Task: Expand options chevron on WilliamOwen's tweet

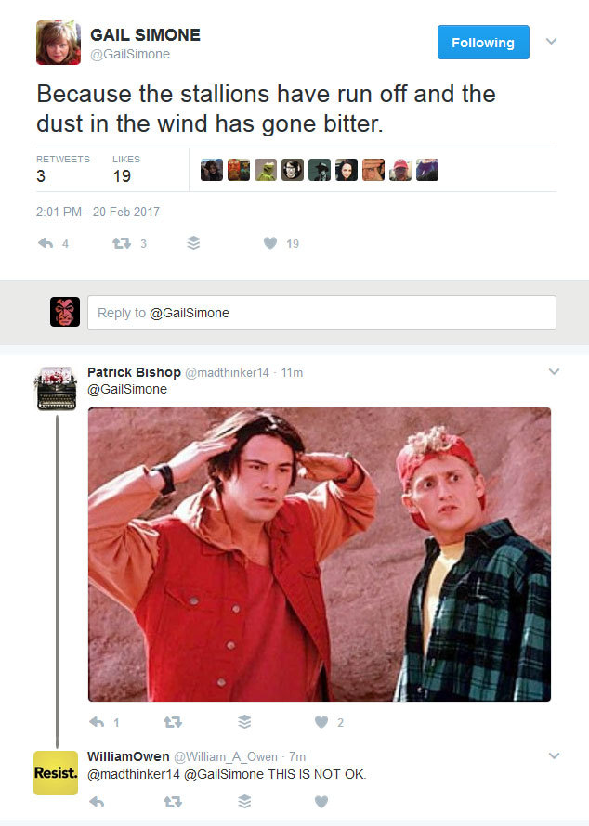Action: tap(554, 755)
